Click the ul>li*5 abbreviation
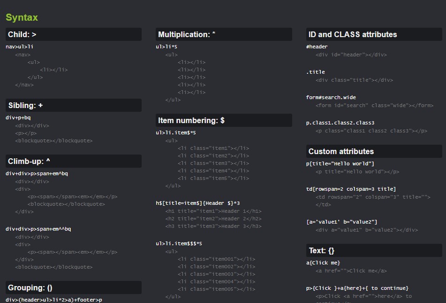Image resolution: width=446 pixels, height=303 pixels. point(166,47)
